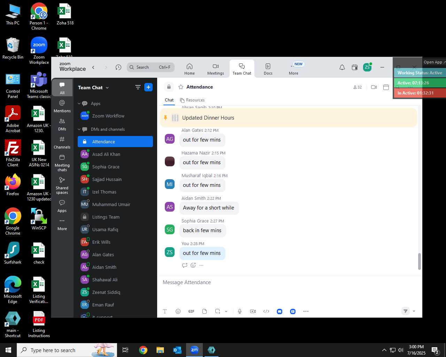Open notifications bell
Image resolution: width=446 pixels, height=357 pixels.
(x=342, y=68)
